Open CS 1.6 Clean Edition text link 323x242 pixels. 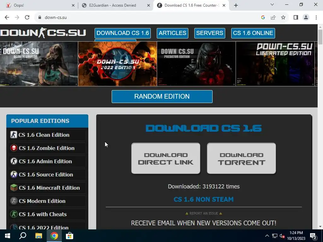[44, 135]
